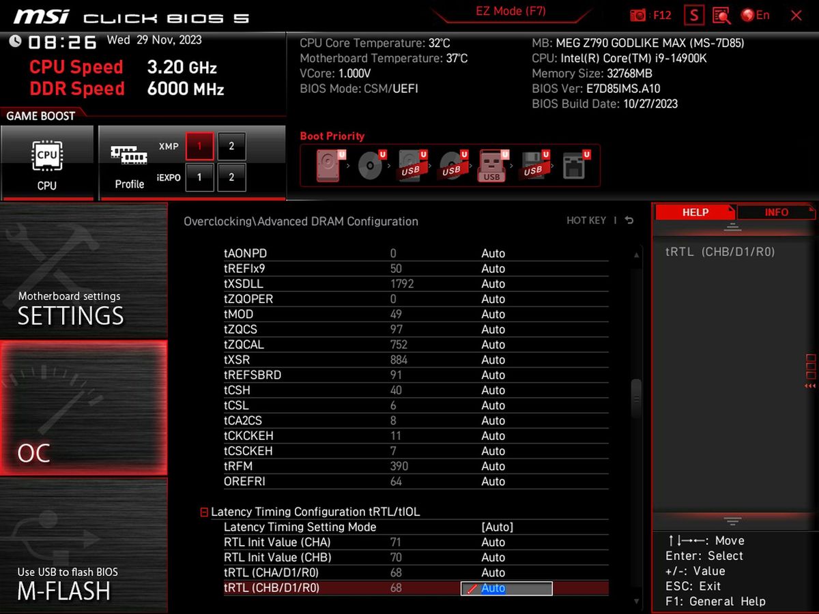Click the Boot Priority label

pos(332,136)
